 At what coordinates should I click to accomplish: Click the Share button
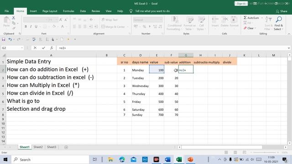click(282, 11)
